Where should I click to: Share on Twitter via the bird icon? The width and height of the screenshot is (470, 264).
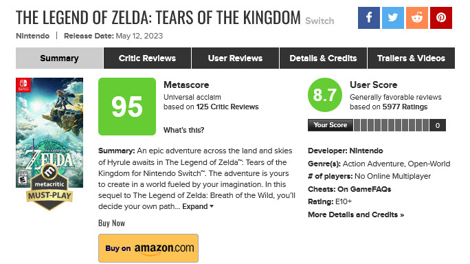tap(392, 18)
